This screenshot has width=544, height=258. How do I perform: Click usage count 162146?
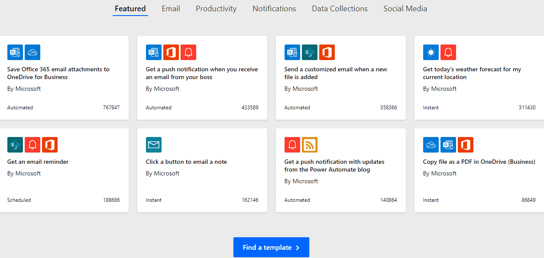click(x=250, y=200)
